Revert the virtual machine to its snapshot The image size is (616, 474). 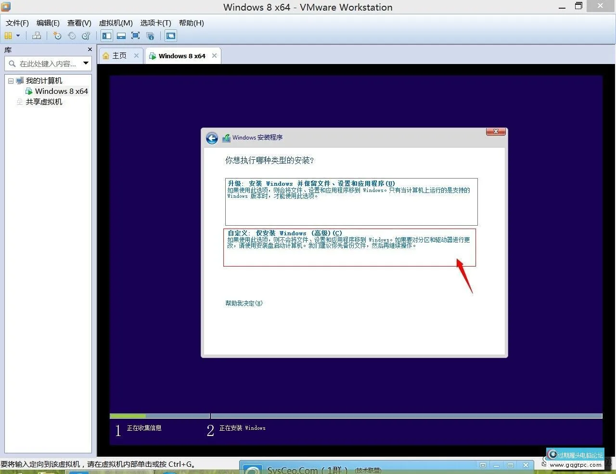coord(72,35)
